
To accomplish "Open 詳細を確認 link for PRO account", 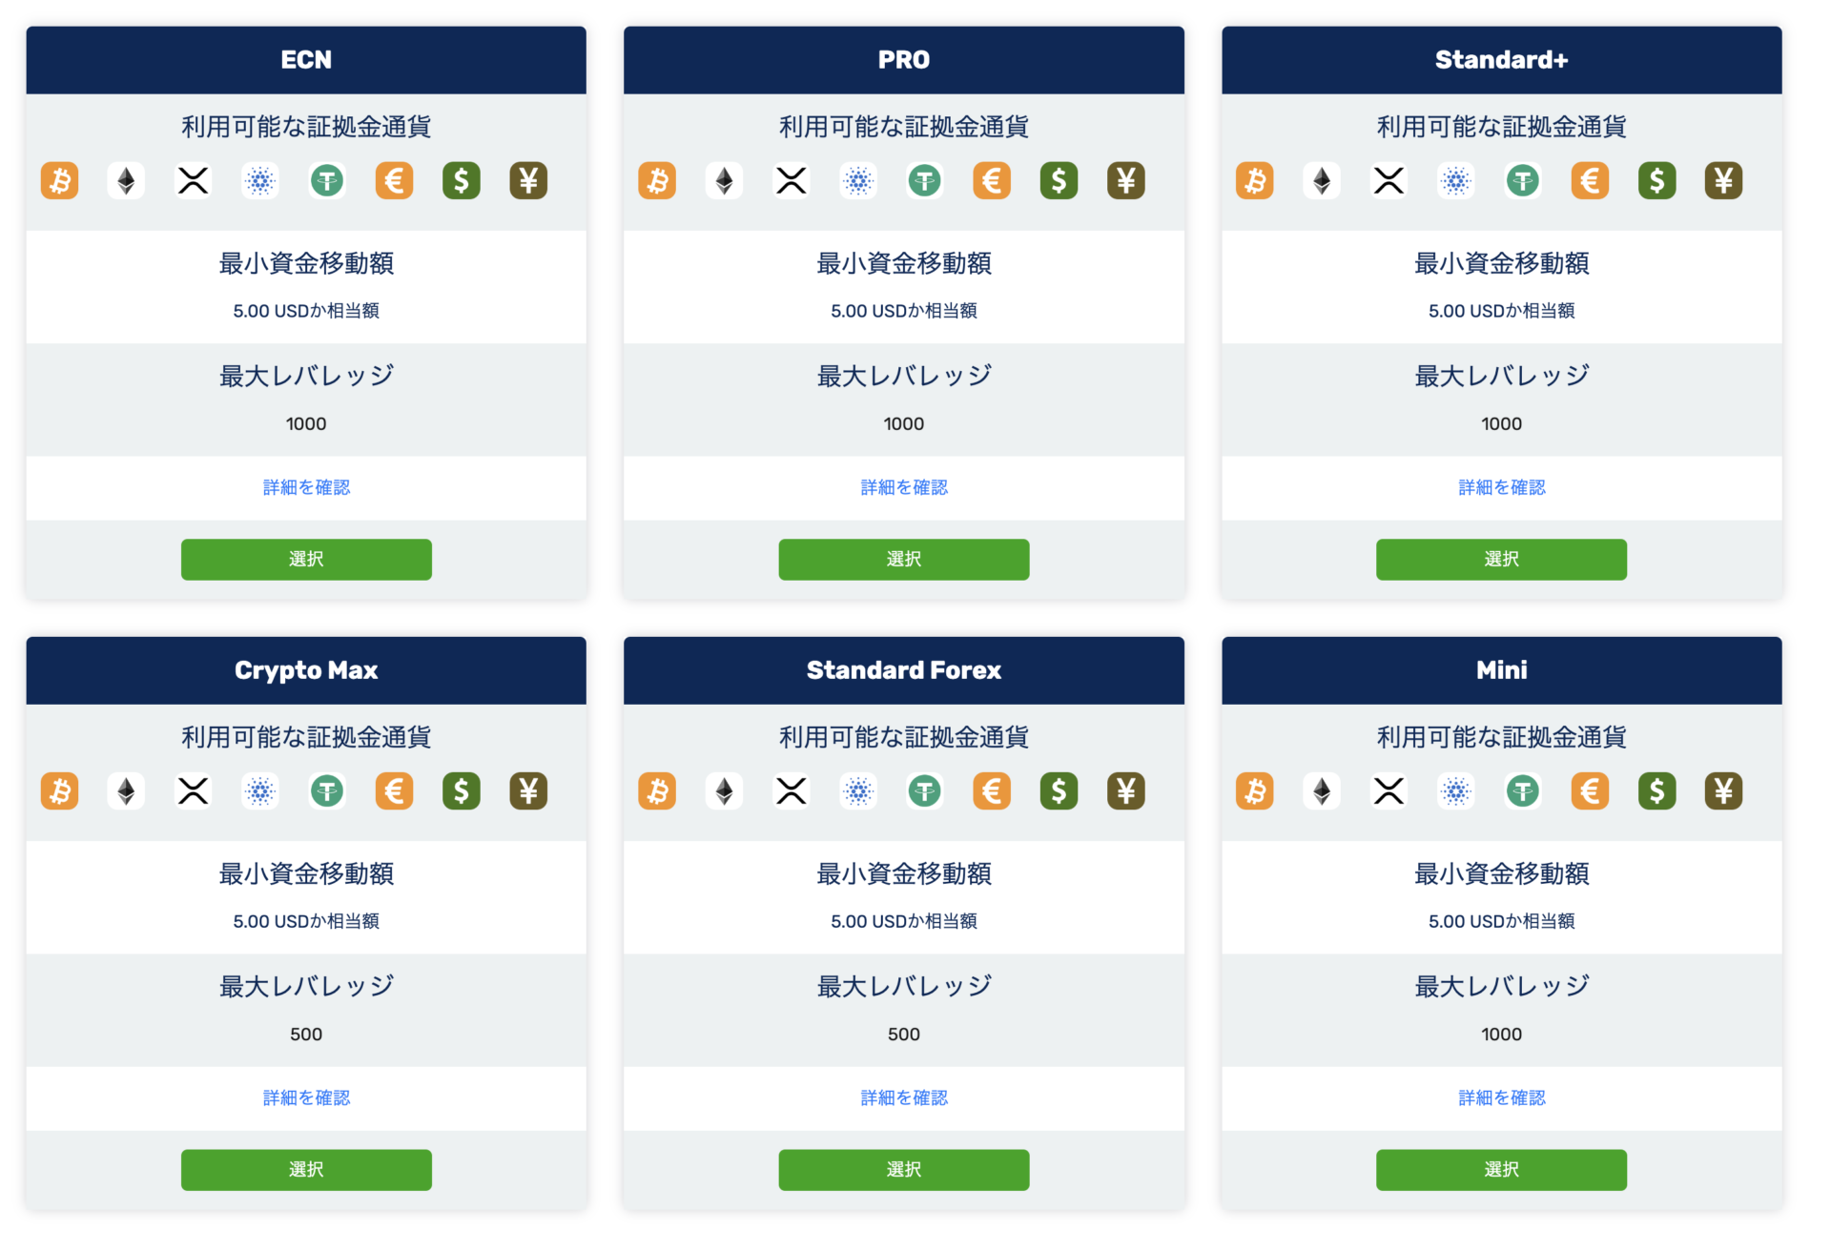I will [x=904, y=487].
